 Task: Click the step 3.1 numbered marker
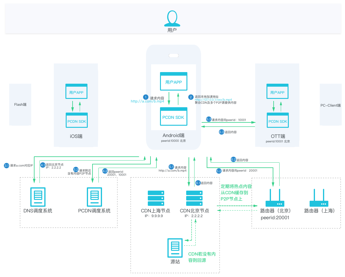pos(7,165)
